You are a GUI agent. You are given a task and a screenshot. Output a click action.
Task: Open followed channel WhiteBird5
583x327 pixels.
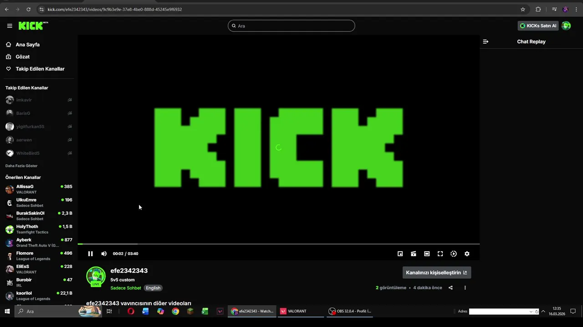pos(39,153)
